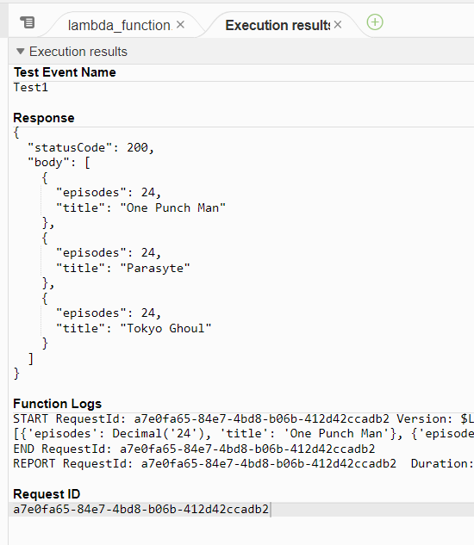Viewport: 474px width, 545px height.
Task: Switch to the lambda_function tab
Action: click(120, 25)
